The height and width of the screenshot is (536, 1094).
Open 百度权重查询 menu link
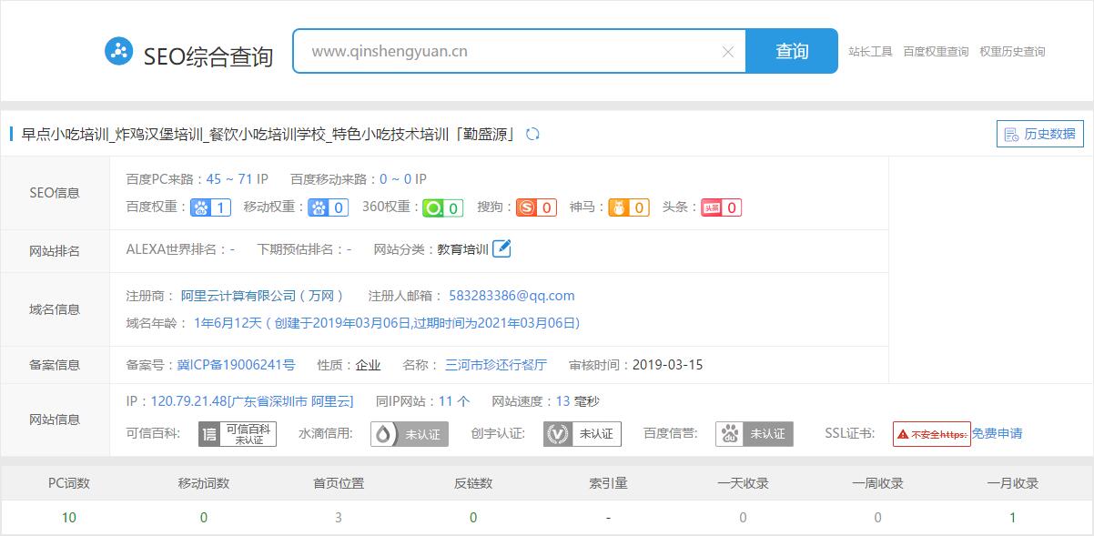coord(936,52)
